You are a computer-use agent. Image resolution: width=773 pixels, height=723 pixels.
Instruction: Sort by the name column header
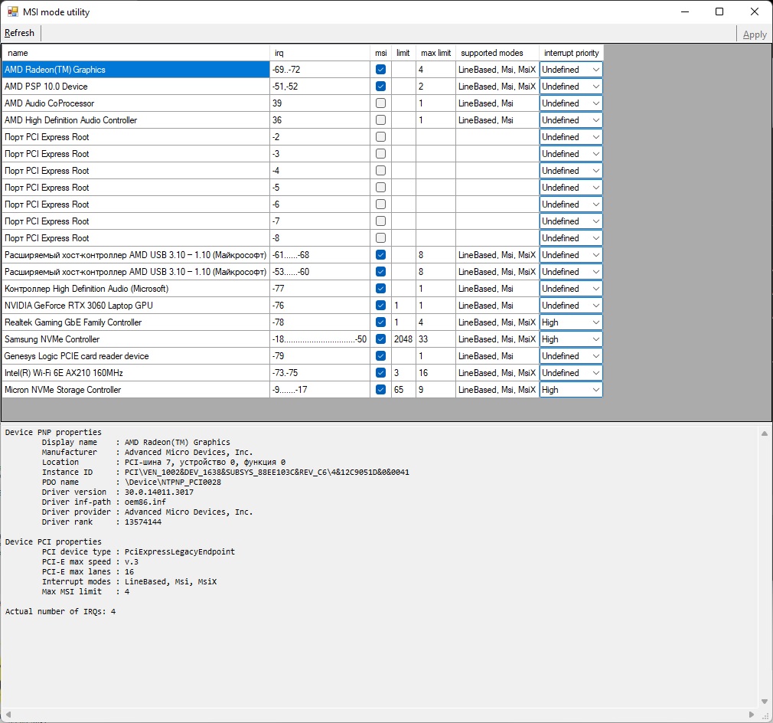pyautogui.click(x=135, y=53)
